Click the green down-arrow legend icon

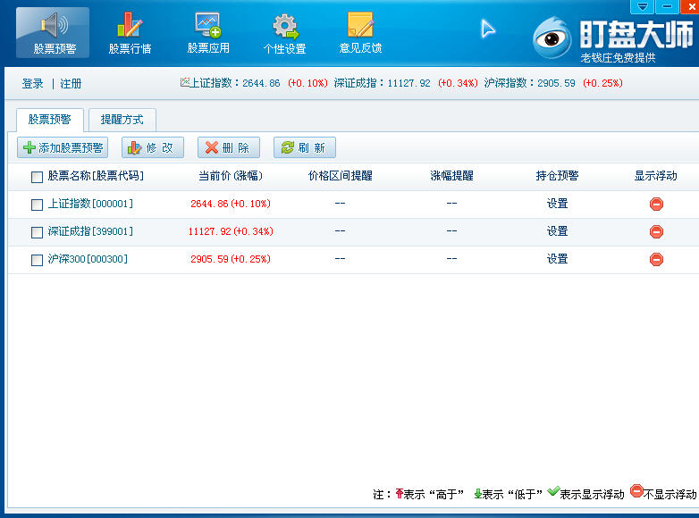click(477, 493)
